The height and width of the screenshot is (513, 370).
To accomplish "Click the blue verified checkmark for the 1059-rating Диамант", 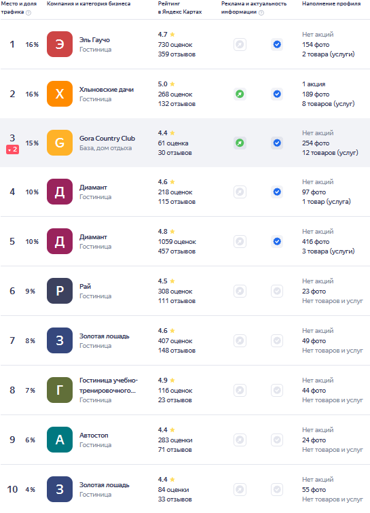I will click(277, 241).
